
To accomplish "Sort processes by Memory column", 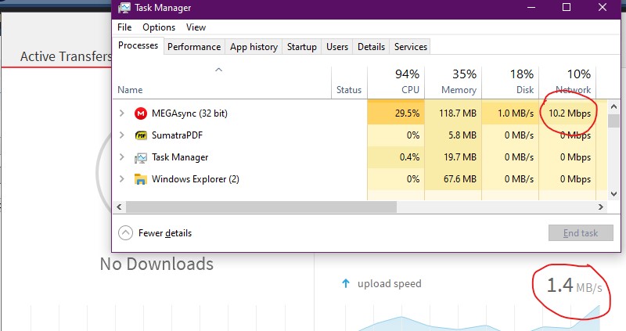I will (452, 81).
